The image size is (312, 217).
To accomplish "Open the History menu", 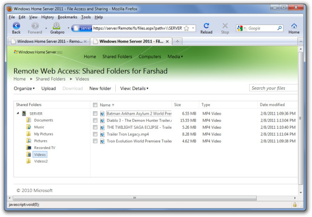I will (48, 17).
